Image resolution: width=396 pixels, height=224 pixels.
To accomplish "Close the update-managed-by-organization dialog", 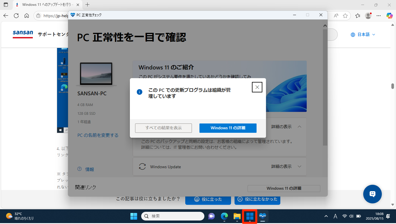I will [257, 87].
